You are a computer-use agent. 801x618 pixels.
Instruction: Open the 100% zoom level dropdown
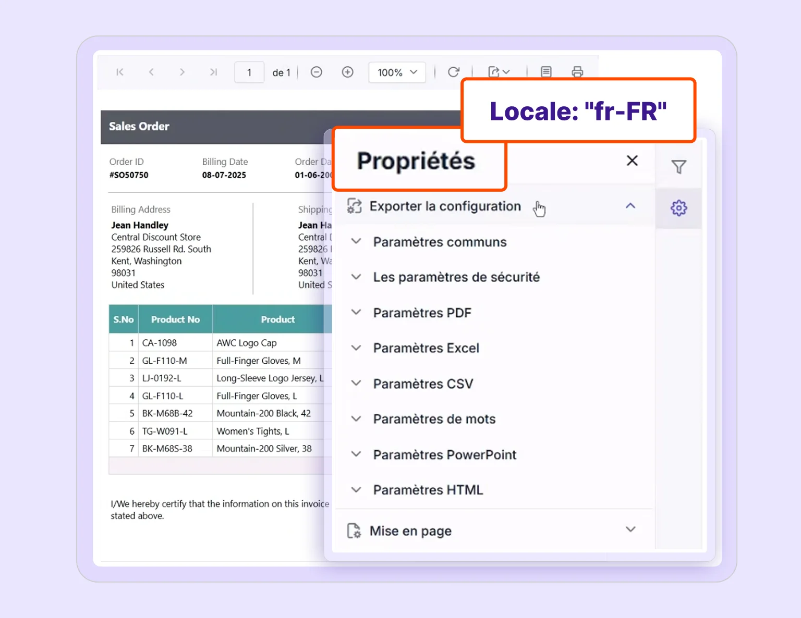397,72
